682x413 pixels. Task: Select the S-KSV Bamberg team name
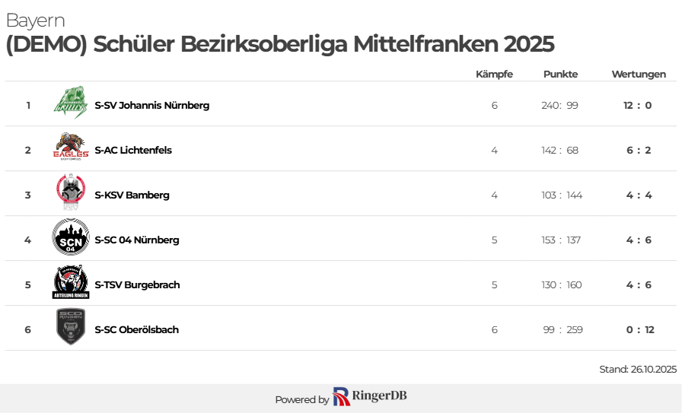(132, 195)
